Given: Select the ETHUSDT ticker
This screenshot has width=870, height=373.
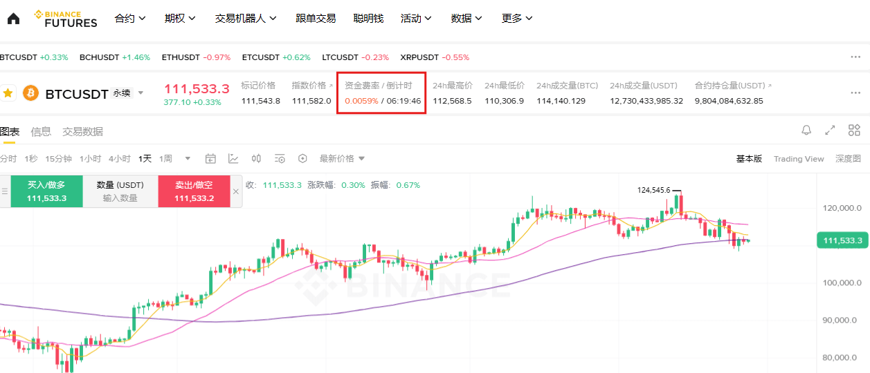Looking at the screenshot, I should (x=196, y=57).
